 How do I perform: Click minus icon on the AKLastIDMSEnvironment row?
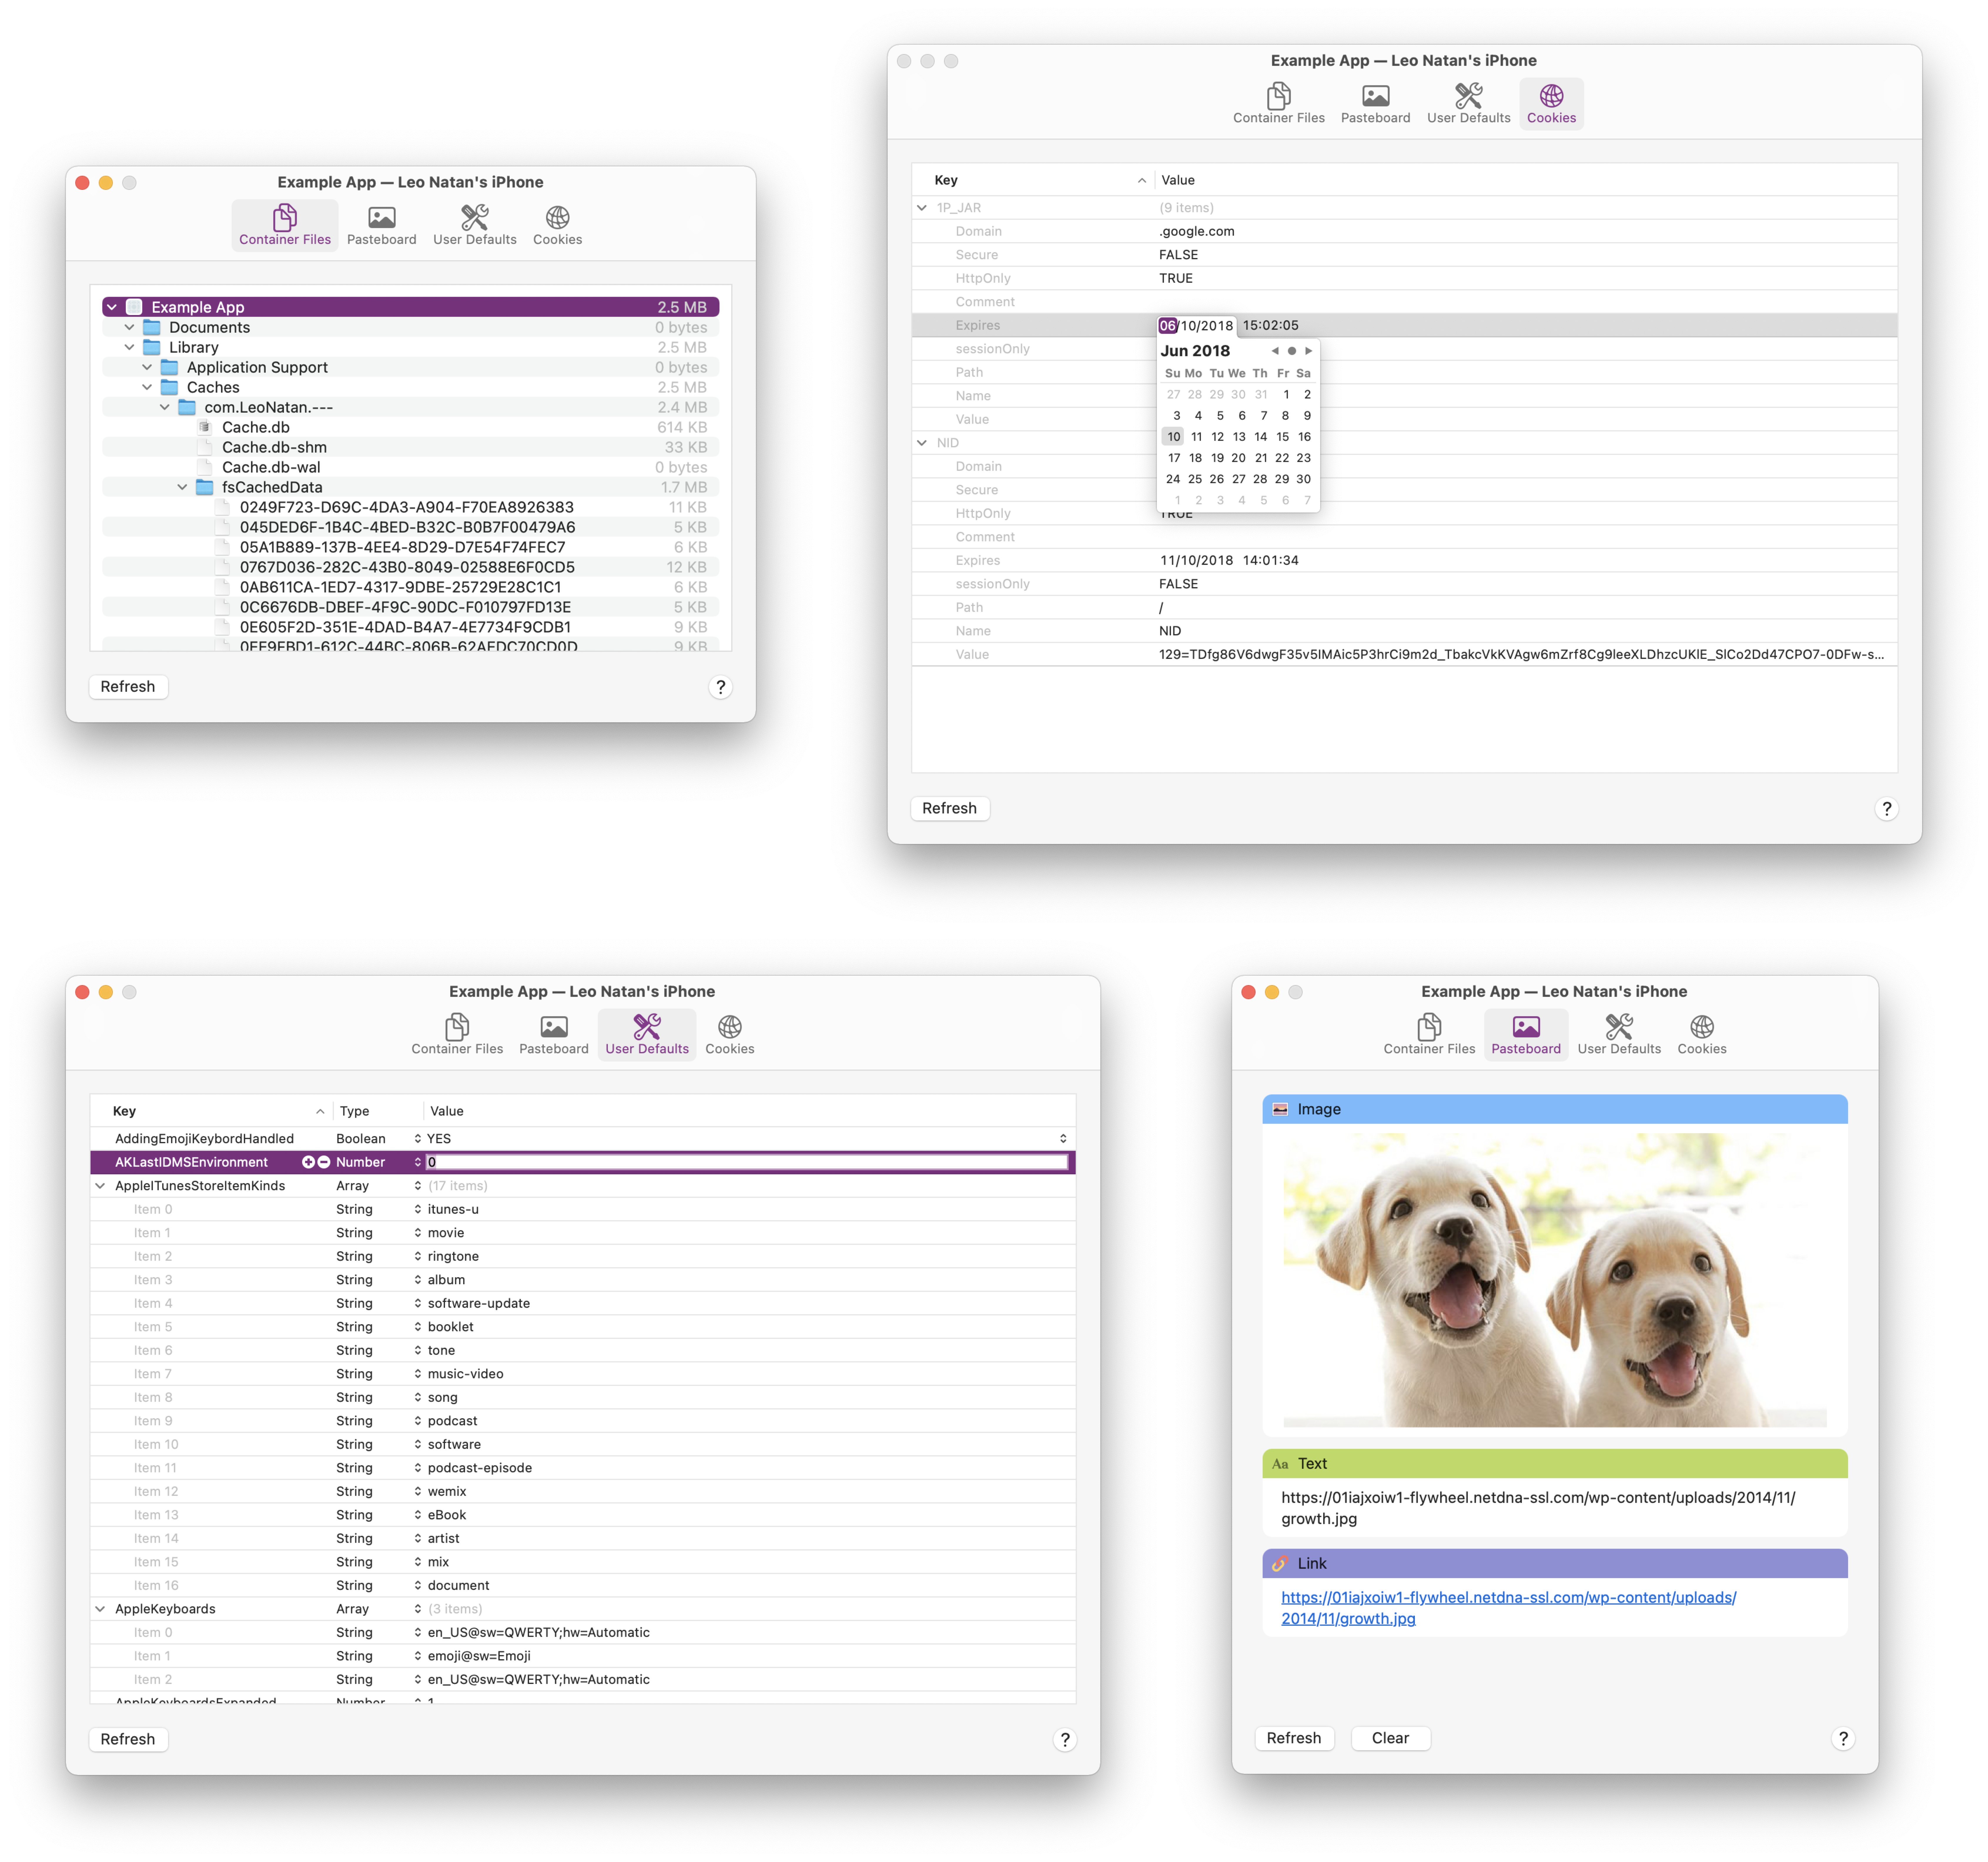324,1162
